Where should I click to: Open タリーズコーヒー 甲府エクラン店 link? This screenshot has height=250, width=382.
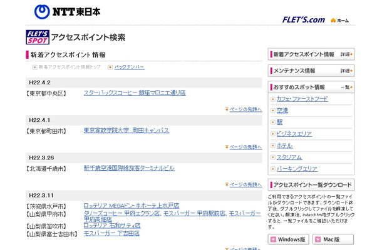coord(122,214)
